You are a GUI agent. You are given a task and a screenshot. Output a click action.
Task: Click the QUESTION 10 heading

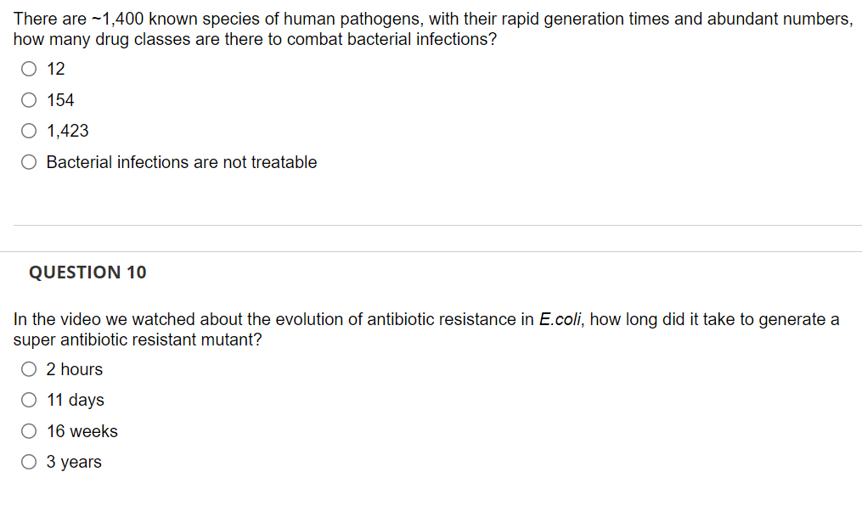87,272
